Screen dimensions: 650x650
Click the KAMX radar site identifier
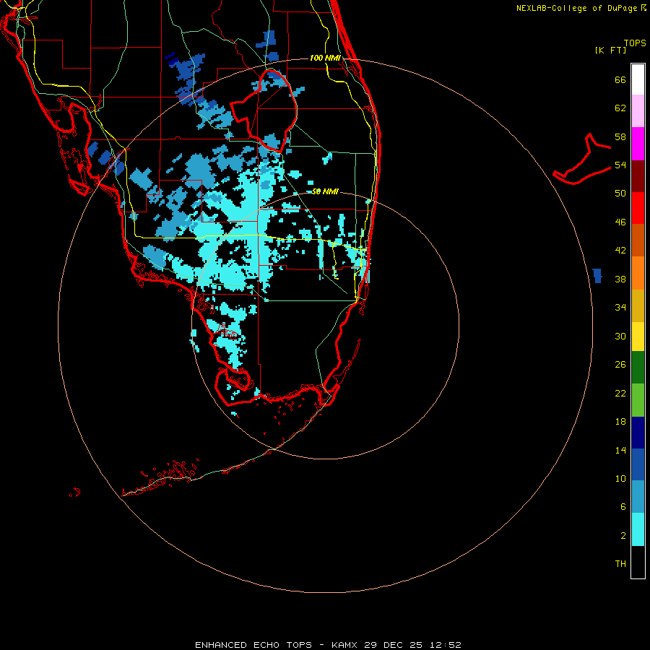pos(345,645)
